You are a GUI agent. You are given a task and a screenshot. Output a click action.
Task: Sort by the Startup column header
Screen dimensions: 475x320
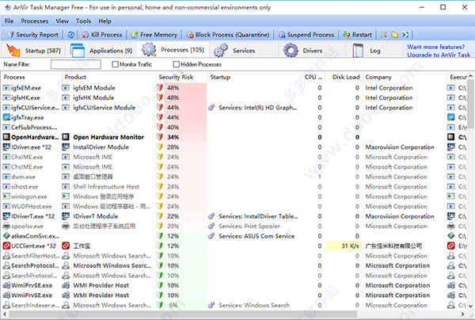coord(254,77)
